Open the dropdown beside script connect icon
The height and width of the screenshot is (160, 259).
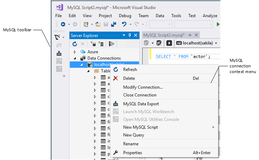[x=153, y=43]
